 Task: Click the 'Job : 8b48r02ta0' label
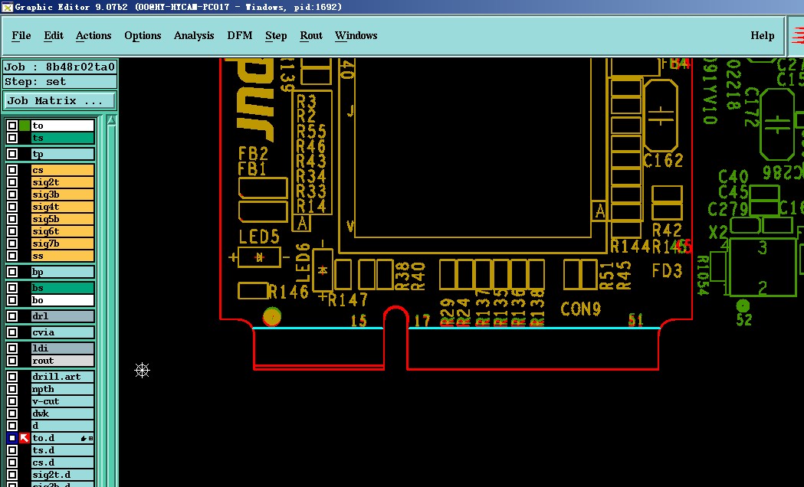point(60,67)
